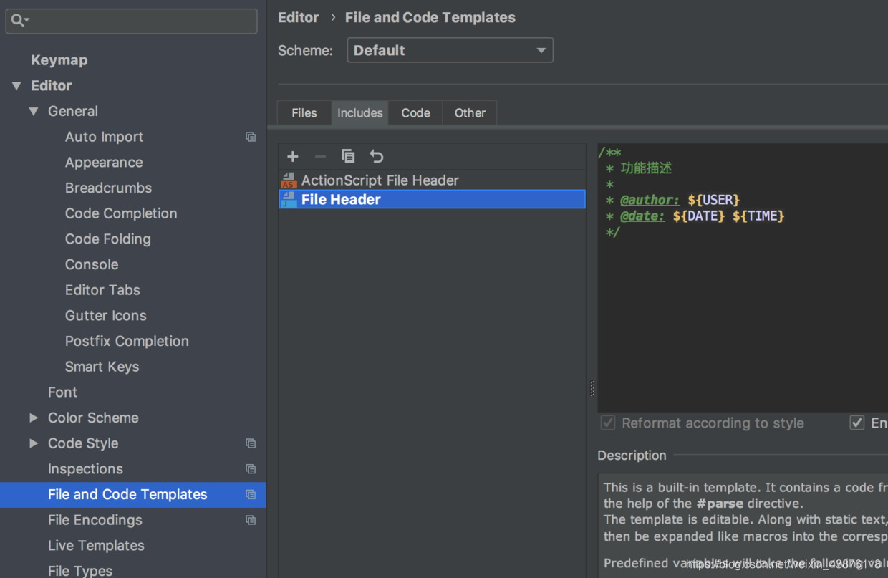Open Appearance settings under General
Screen dimensions: 888x578
pos(104,163)
